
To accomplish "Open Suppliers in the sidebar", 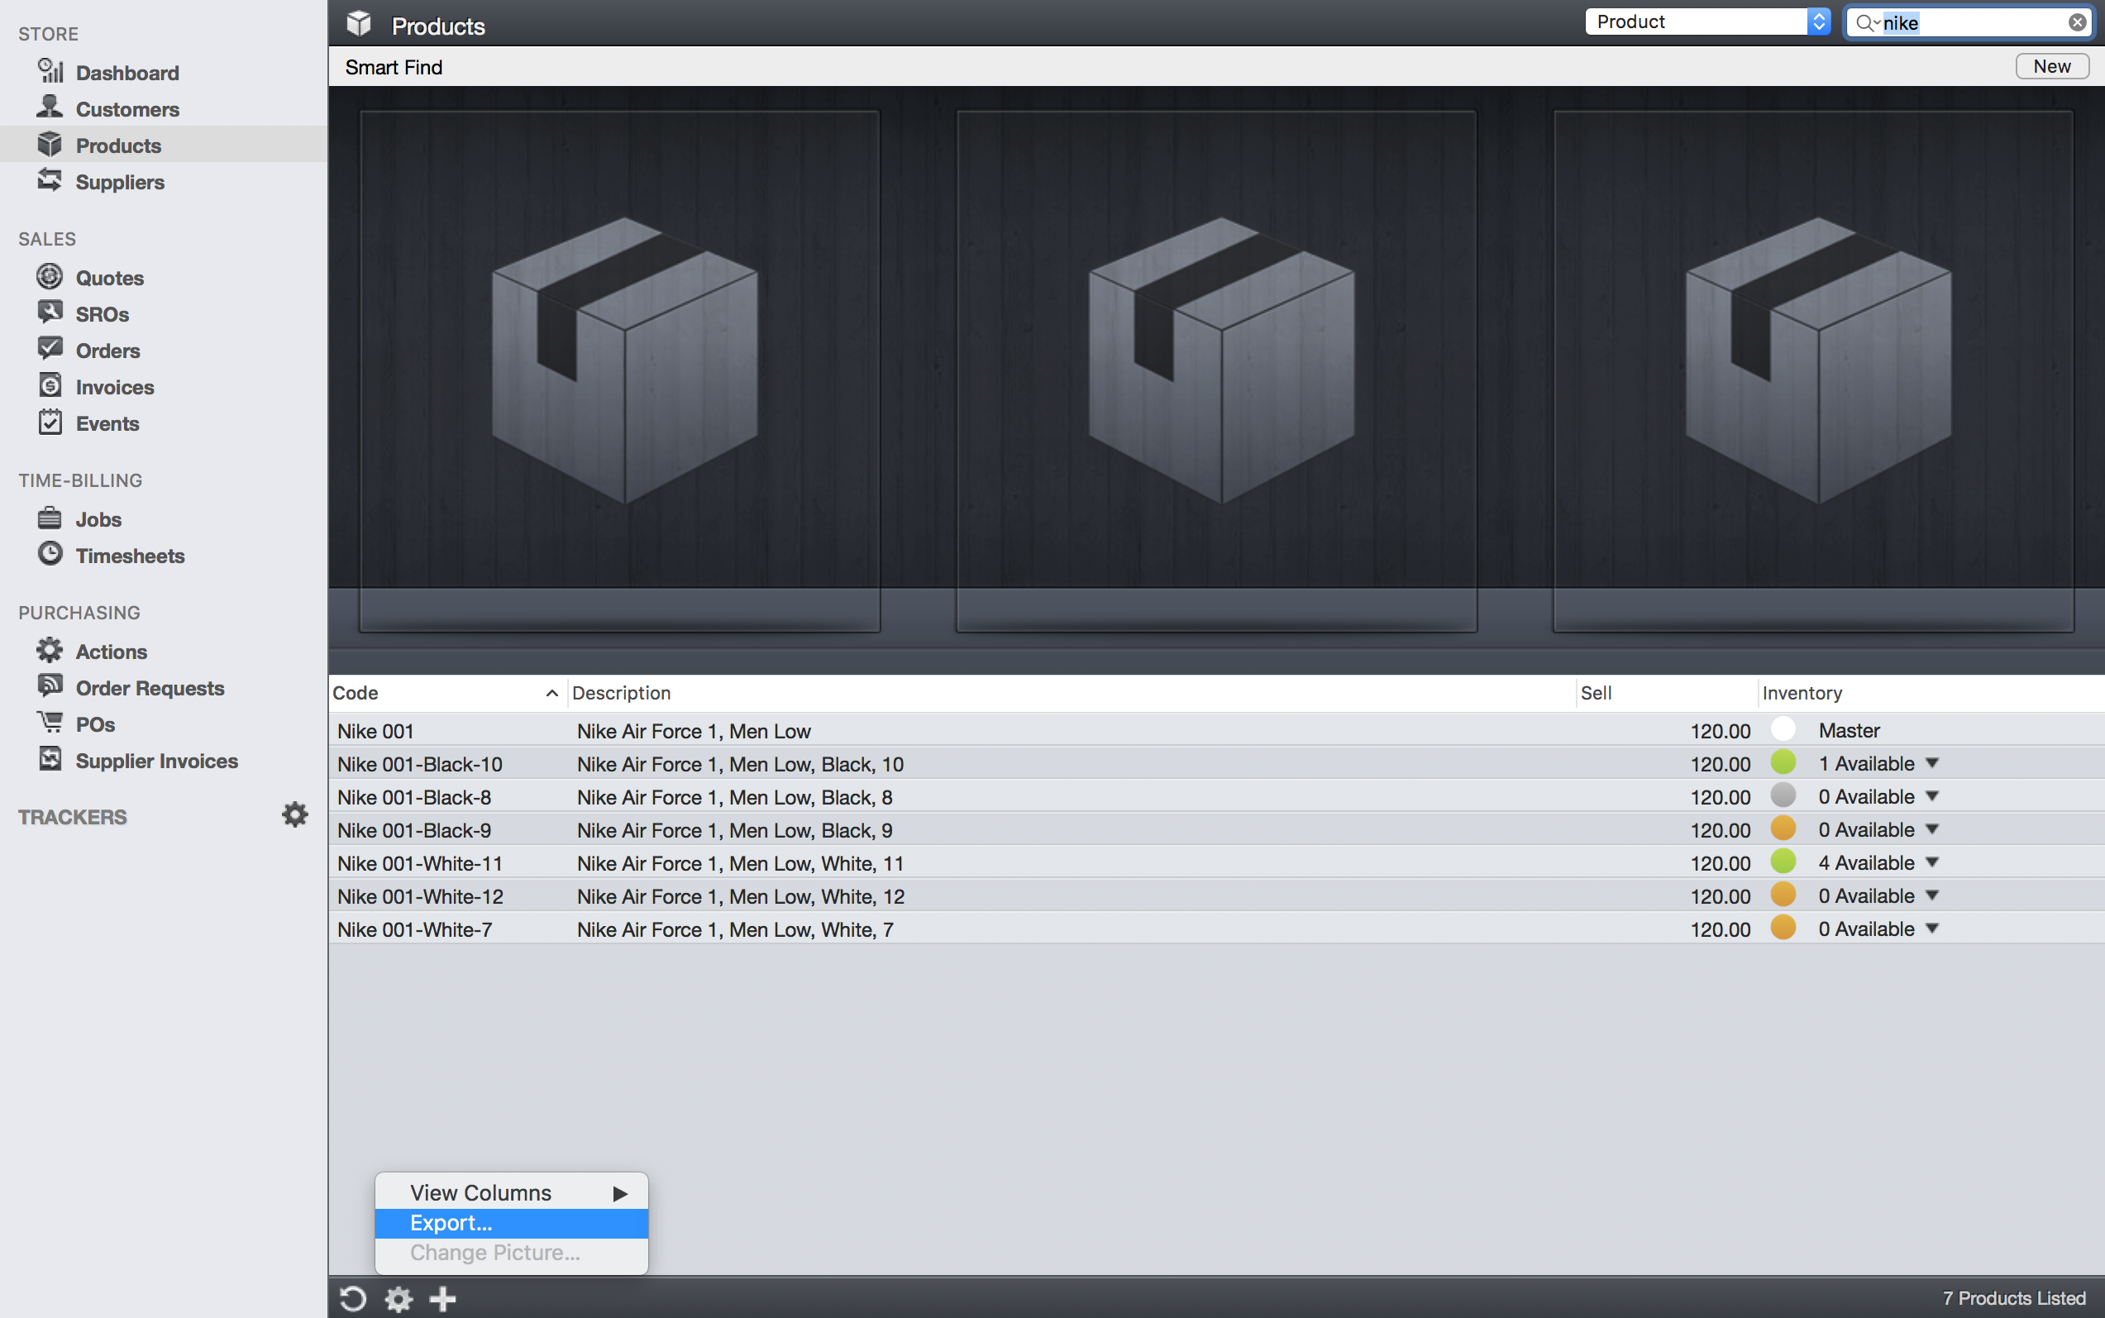I will point(119,182).
